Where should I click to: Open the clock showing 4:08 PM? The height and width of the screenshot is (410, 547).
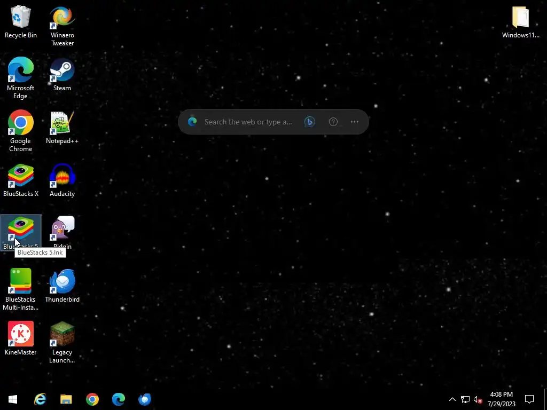tap(501, 399)
